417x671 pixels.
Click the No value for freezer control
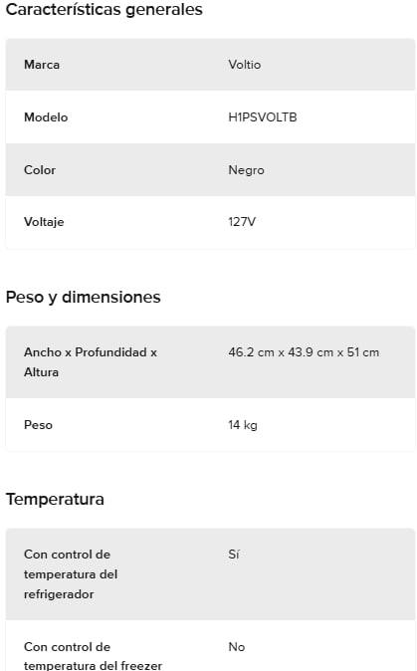pos(237,646)
